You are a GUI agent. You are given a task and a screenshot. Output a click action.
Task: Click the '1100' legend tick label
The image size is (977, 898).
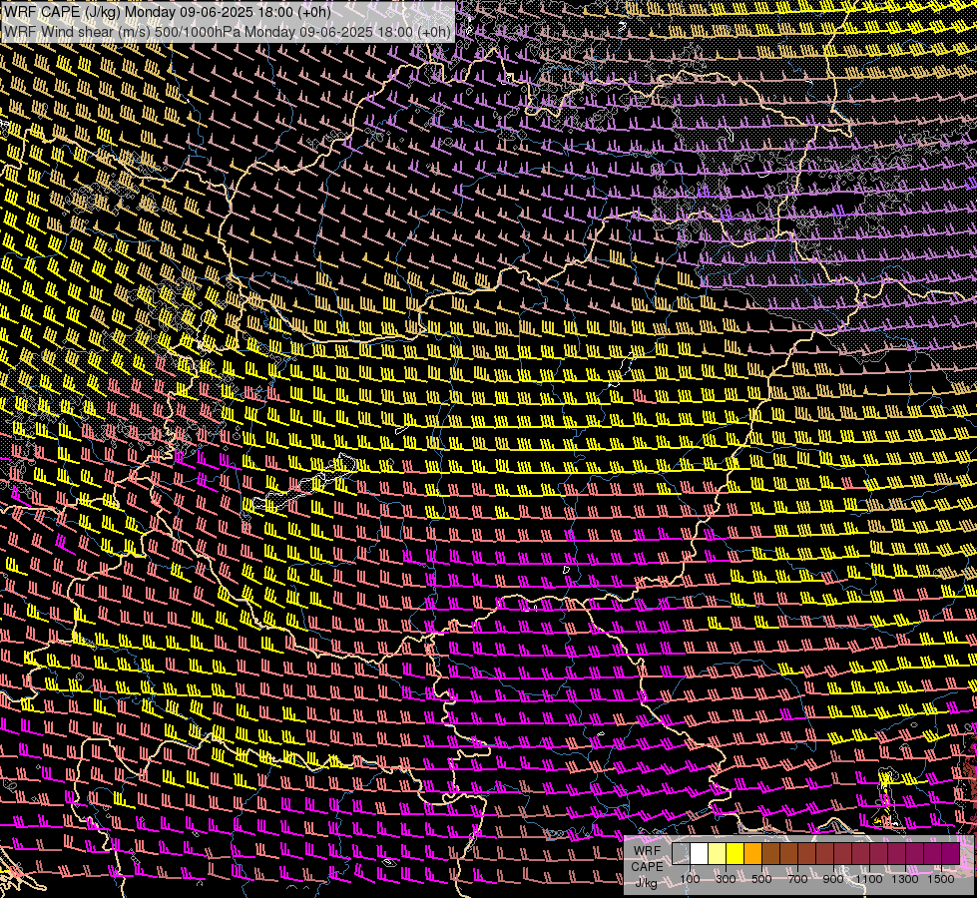[868, 879]
